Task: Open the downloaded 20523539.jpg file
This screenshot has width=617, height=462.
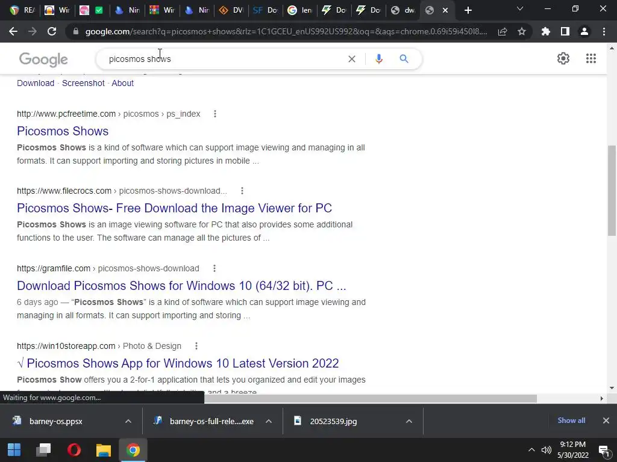Action: point(333,421)
